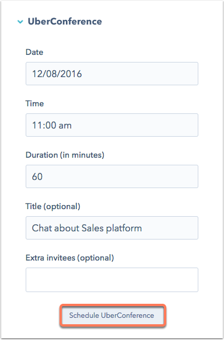Click the Duration (in minutes) label
This screenshot has width=224, height=340.
[65, 155]
